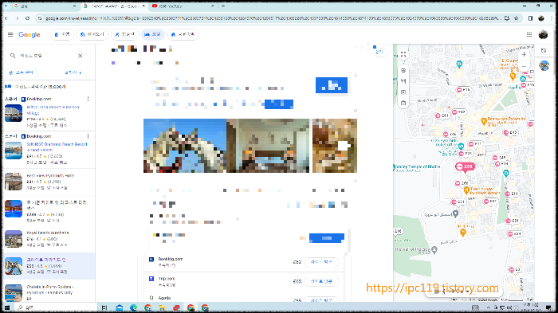Viewport: 558px width, 313px height.
Task: Visit site button for Trip.com price
Action: [x=321, y=281]
